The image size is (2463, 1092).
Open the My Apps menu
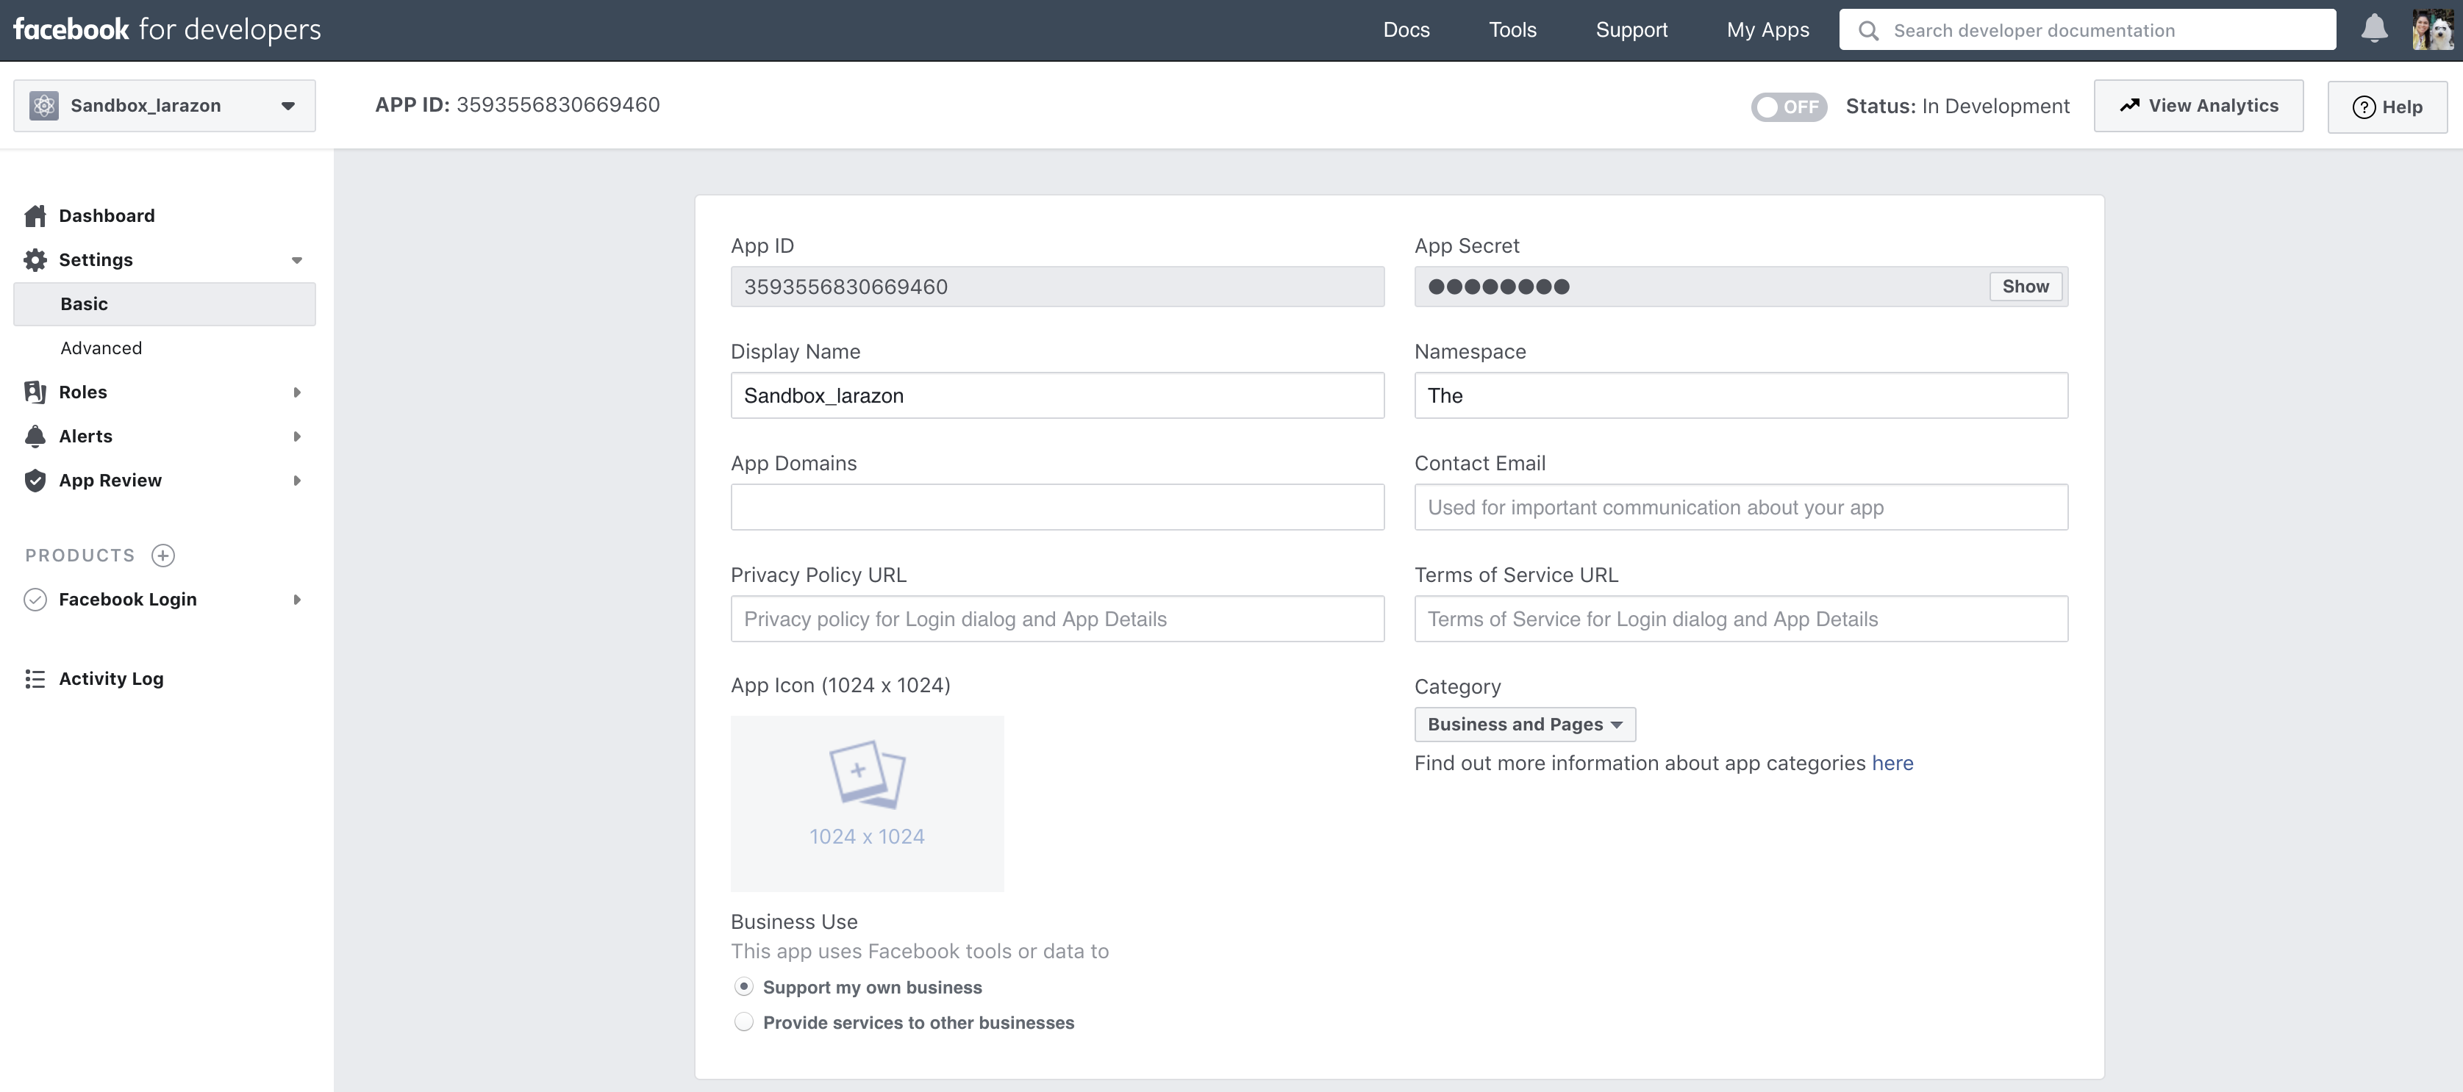(x=1768, y=29)
